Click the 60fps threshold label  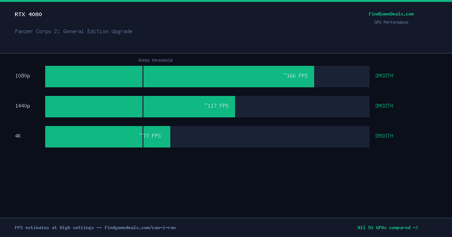click(x=155, y=60)
